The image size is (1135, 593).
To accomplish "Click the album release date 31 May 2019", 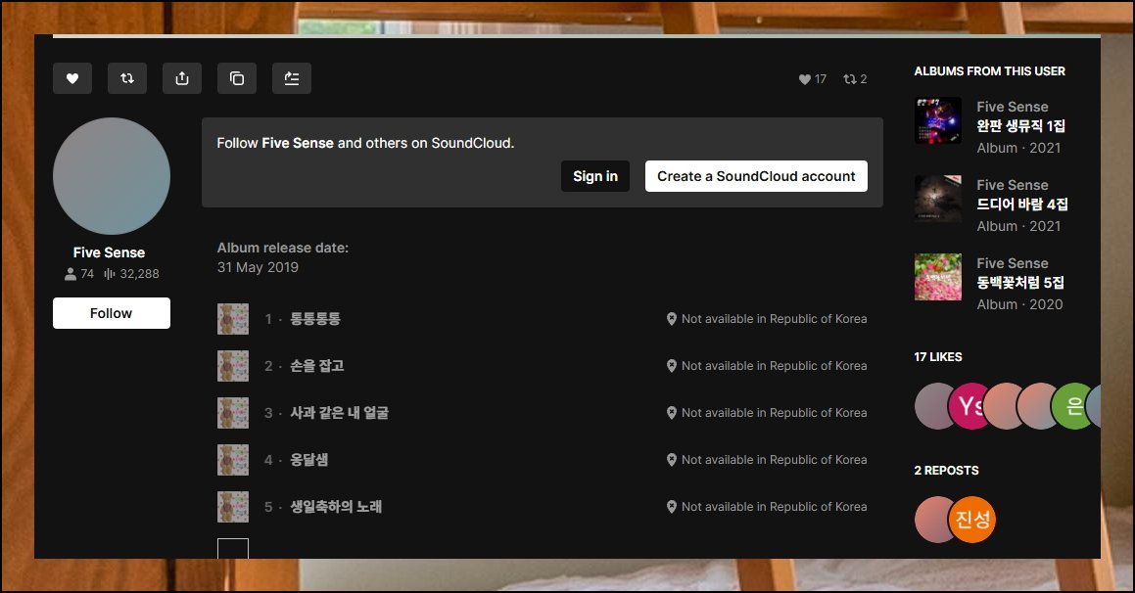I will pyautogui.click(x=258, y=267).
